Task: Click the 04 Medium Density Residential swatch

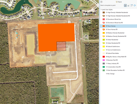Action: 104,33
